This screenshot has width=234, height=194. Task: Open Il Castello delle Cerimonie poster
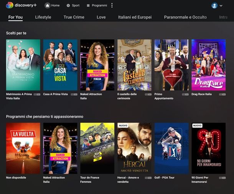(x=135, y=65)
